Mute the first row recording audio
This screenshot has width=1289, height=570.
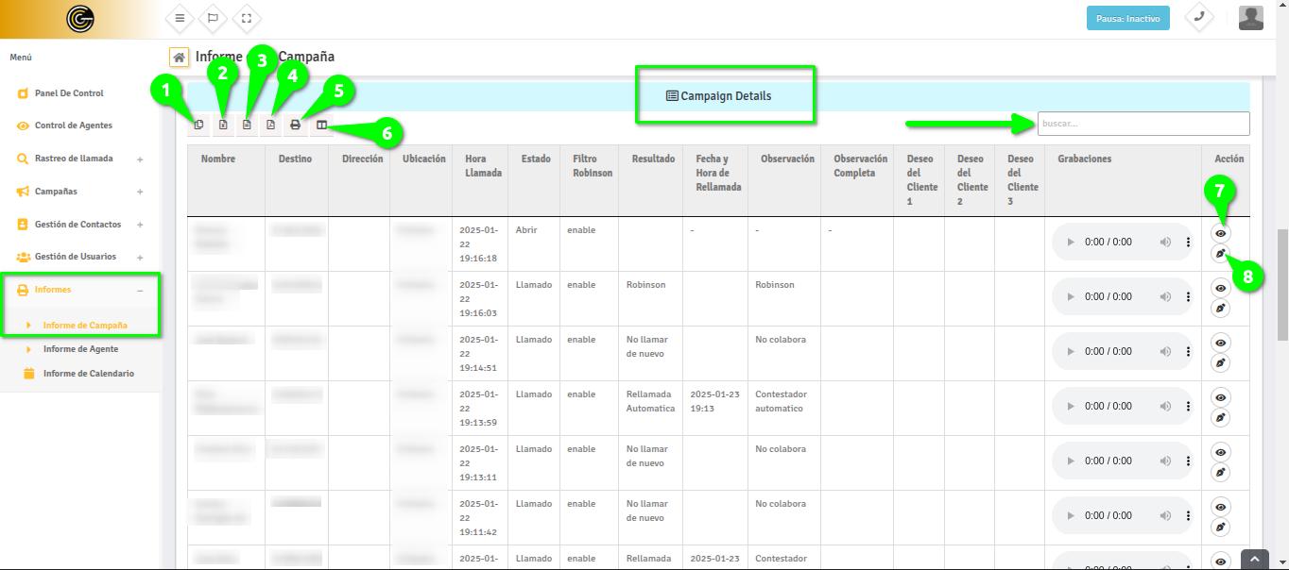coord(1165,243)
